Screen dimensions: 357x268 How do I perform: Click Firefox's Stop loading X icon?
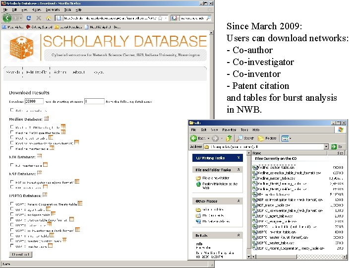click(x=39, y=18)
